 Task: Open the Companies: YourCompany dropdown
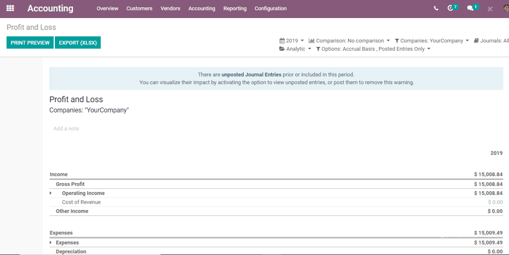pos(432,41)
